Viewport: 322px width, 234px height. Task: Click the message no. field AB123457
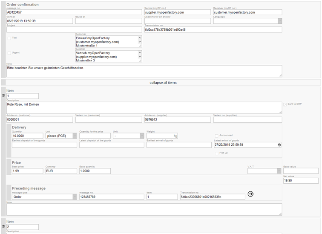[x=74, y=12]
